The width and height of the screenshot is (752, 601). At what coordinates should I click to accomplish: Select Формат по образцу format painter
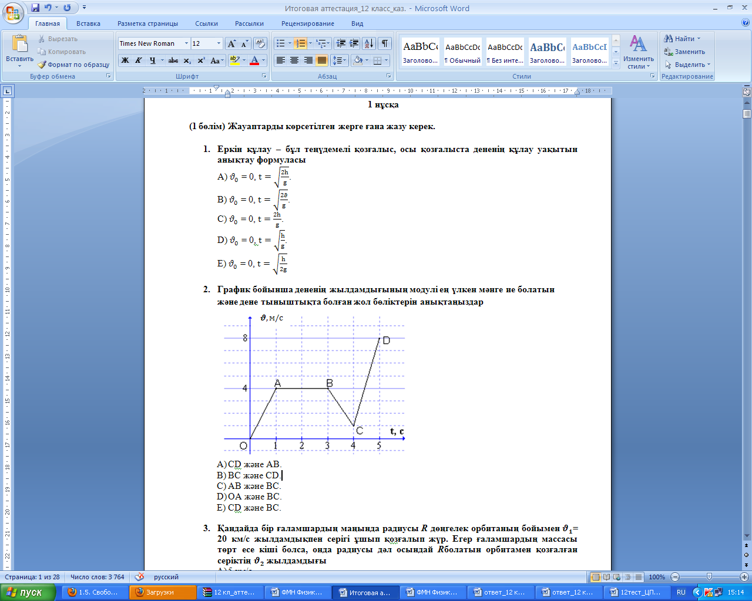(x=73, y=65)
